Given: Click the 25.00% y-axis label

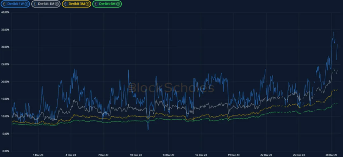Looking at the screenshot, I should pos(5,64).
